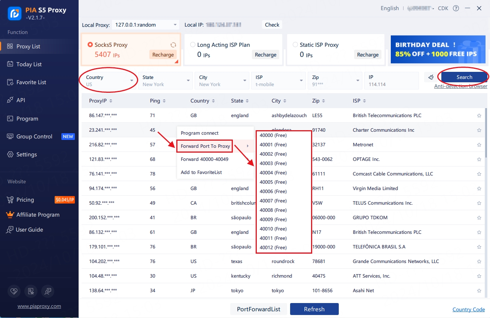Image resolution: width=490 pixels, height=318 pixels.
Task: Star the ashbydelazouch proxy row as favorite
Action: click(x=479, y=116)
